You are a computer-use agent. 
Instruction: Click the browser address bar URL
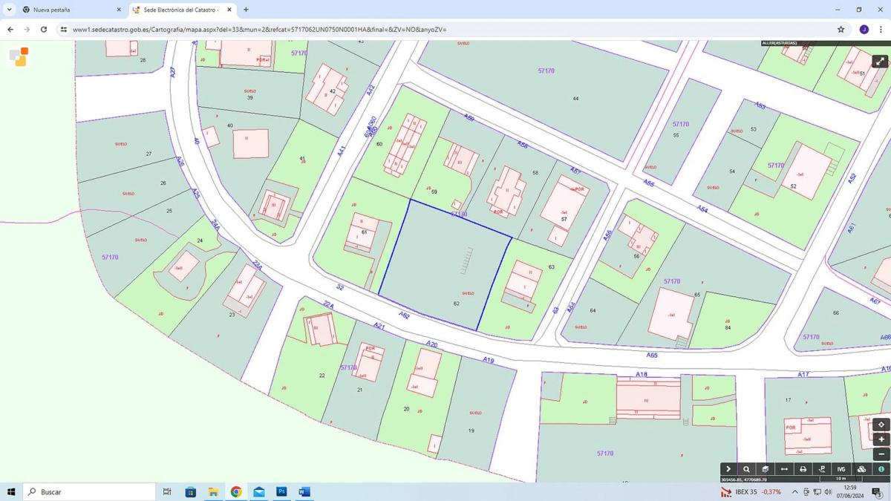[260, 30]
